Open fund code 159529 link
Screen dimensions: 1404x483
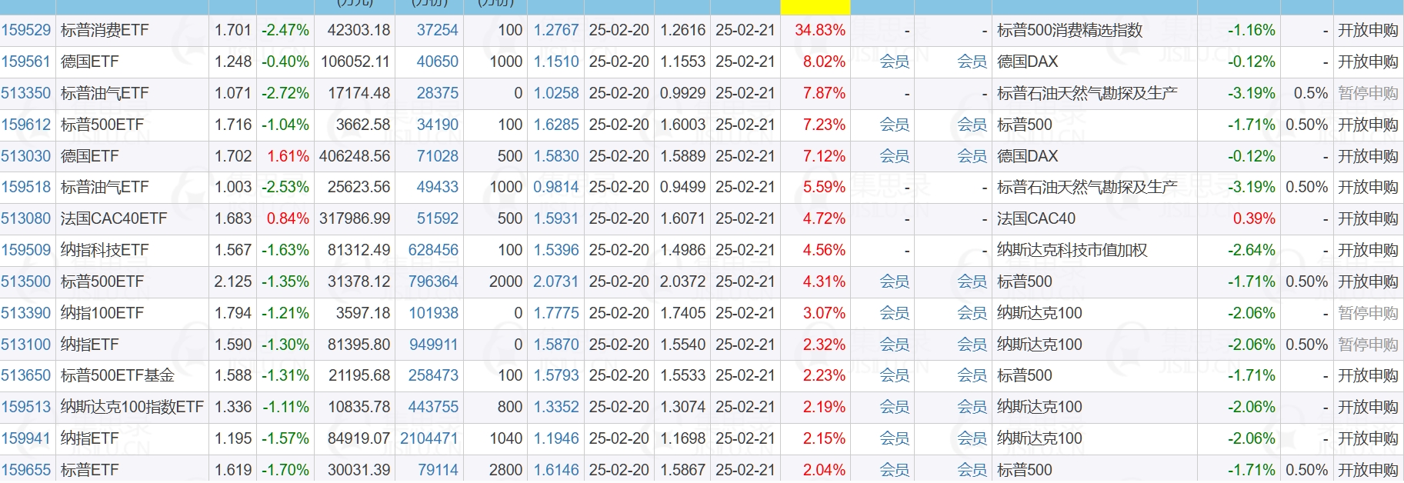click(x=26, y=31)
